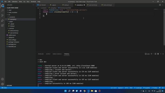Screen dimensions: 165x93
Task: Open the Selection menu
Action: coord(15,2)
